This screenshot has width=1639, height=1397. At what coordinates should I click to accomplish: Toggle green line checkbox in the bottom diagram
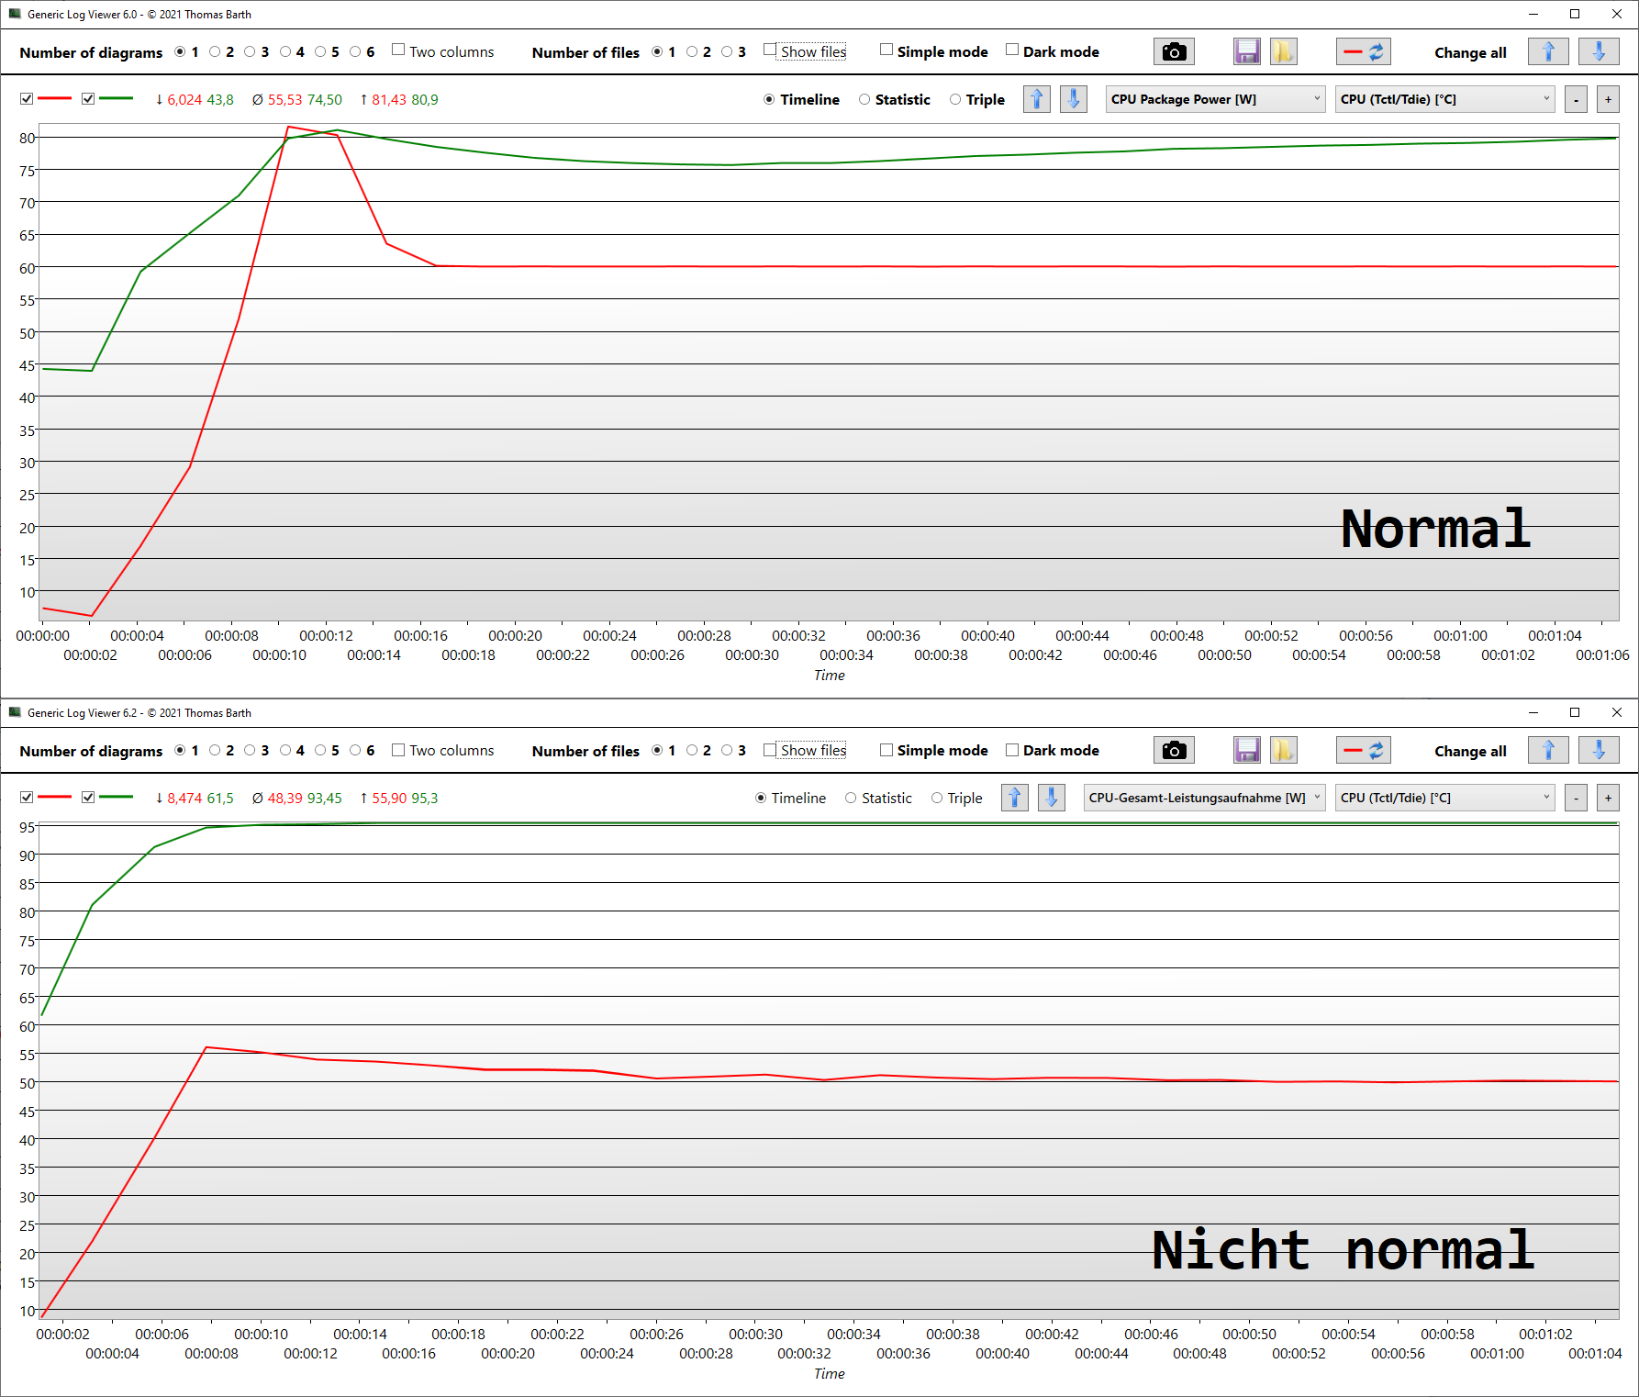tap(88, 798)
